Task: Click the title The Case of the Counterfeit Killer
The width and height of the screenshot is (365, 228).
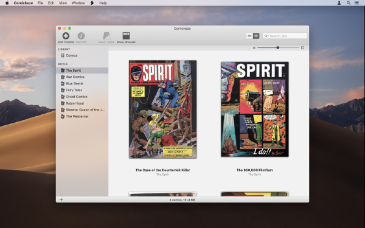Action: (x=162, y=170)
